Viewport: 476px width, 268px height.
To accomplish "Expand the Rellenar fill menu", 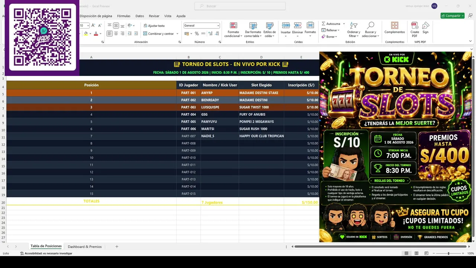I will [x=331, y=30].
